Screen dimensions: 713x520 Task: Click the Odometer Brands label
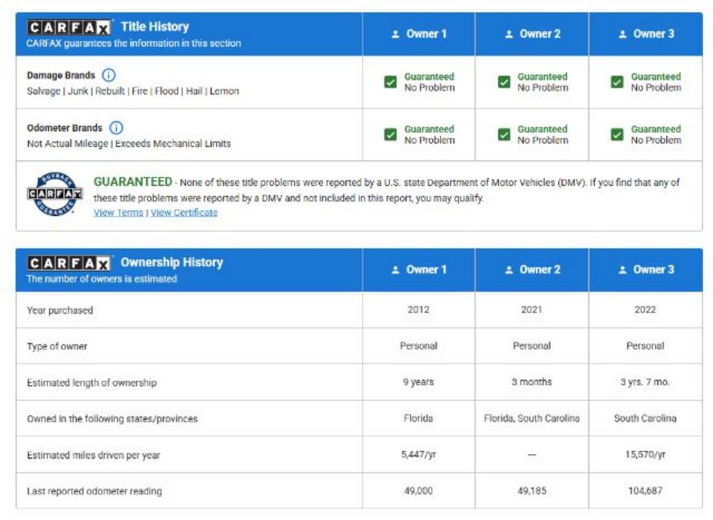click(65, 128)
